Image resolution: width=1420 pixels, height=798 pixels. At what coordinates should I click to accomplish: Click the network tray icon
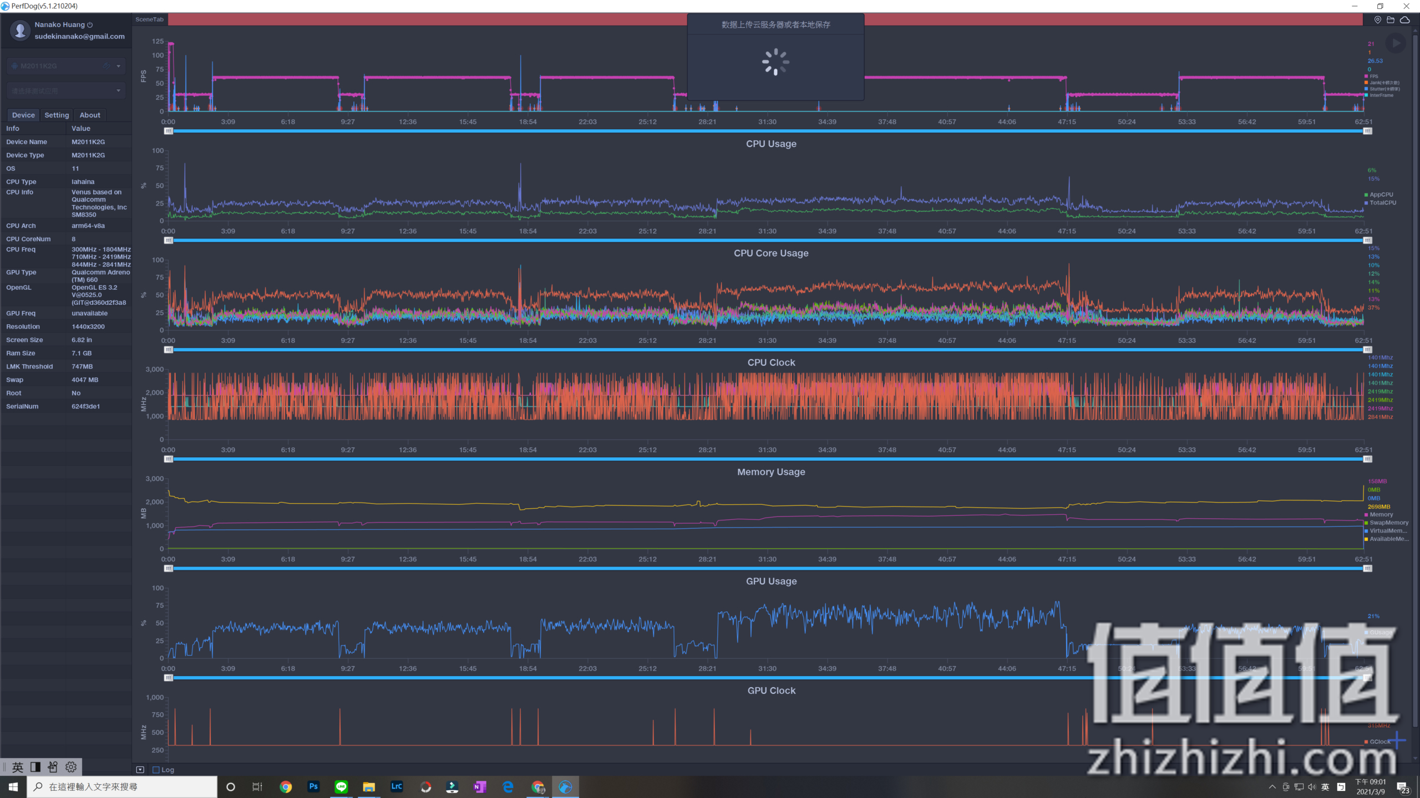coord(1299,787)
